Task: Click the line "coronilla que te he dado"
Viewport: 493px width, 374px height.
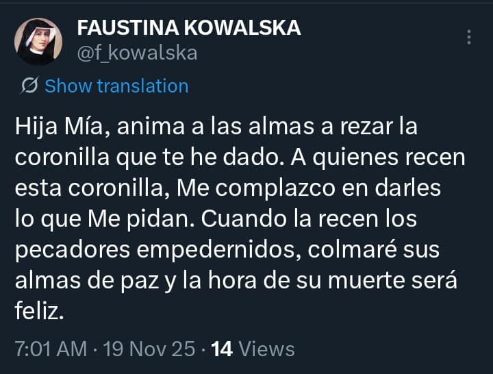Action: tap(240, 157)
